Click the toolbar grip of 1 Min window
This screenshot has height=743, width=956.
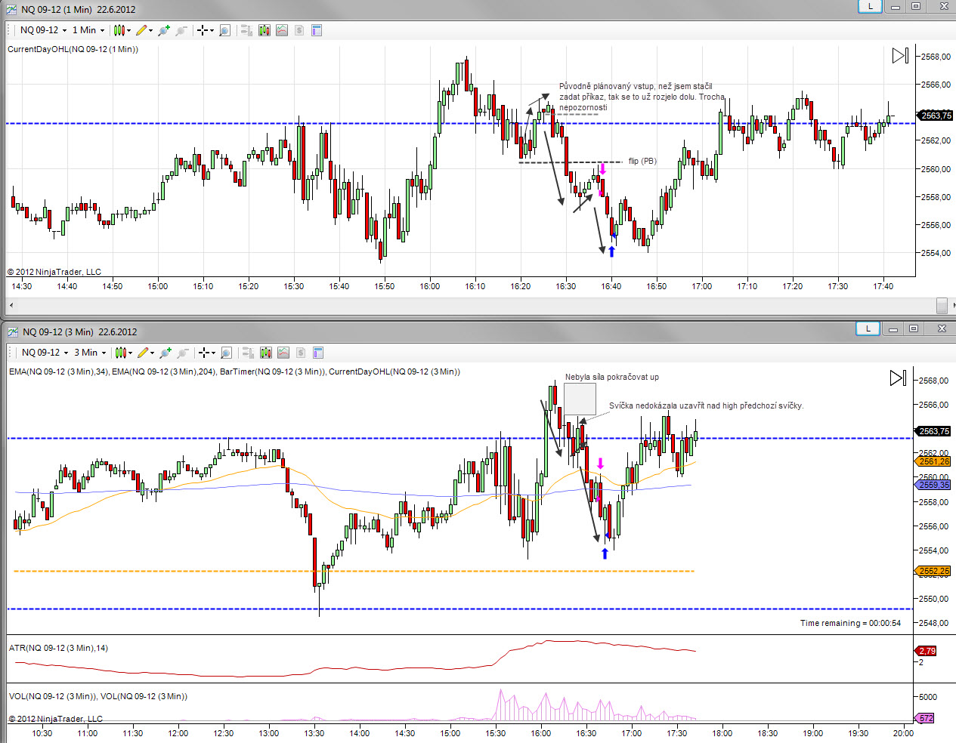10,30
